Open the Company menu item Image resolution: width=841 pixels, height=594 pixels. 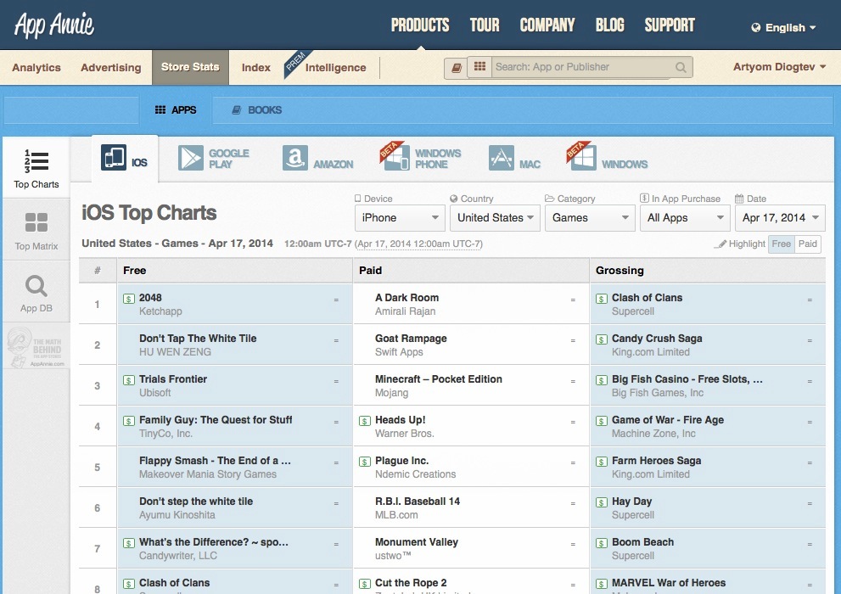(547, 25)
